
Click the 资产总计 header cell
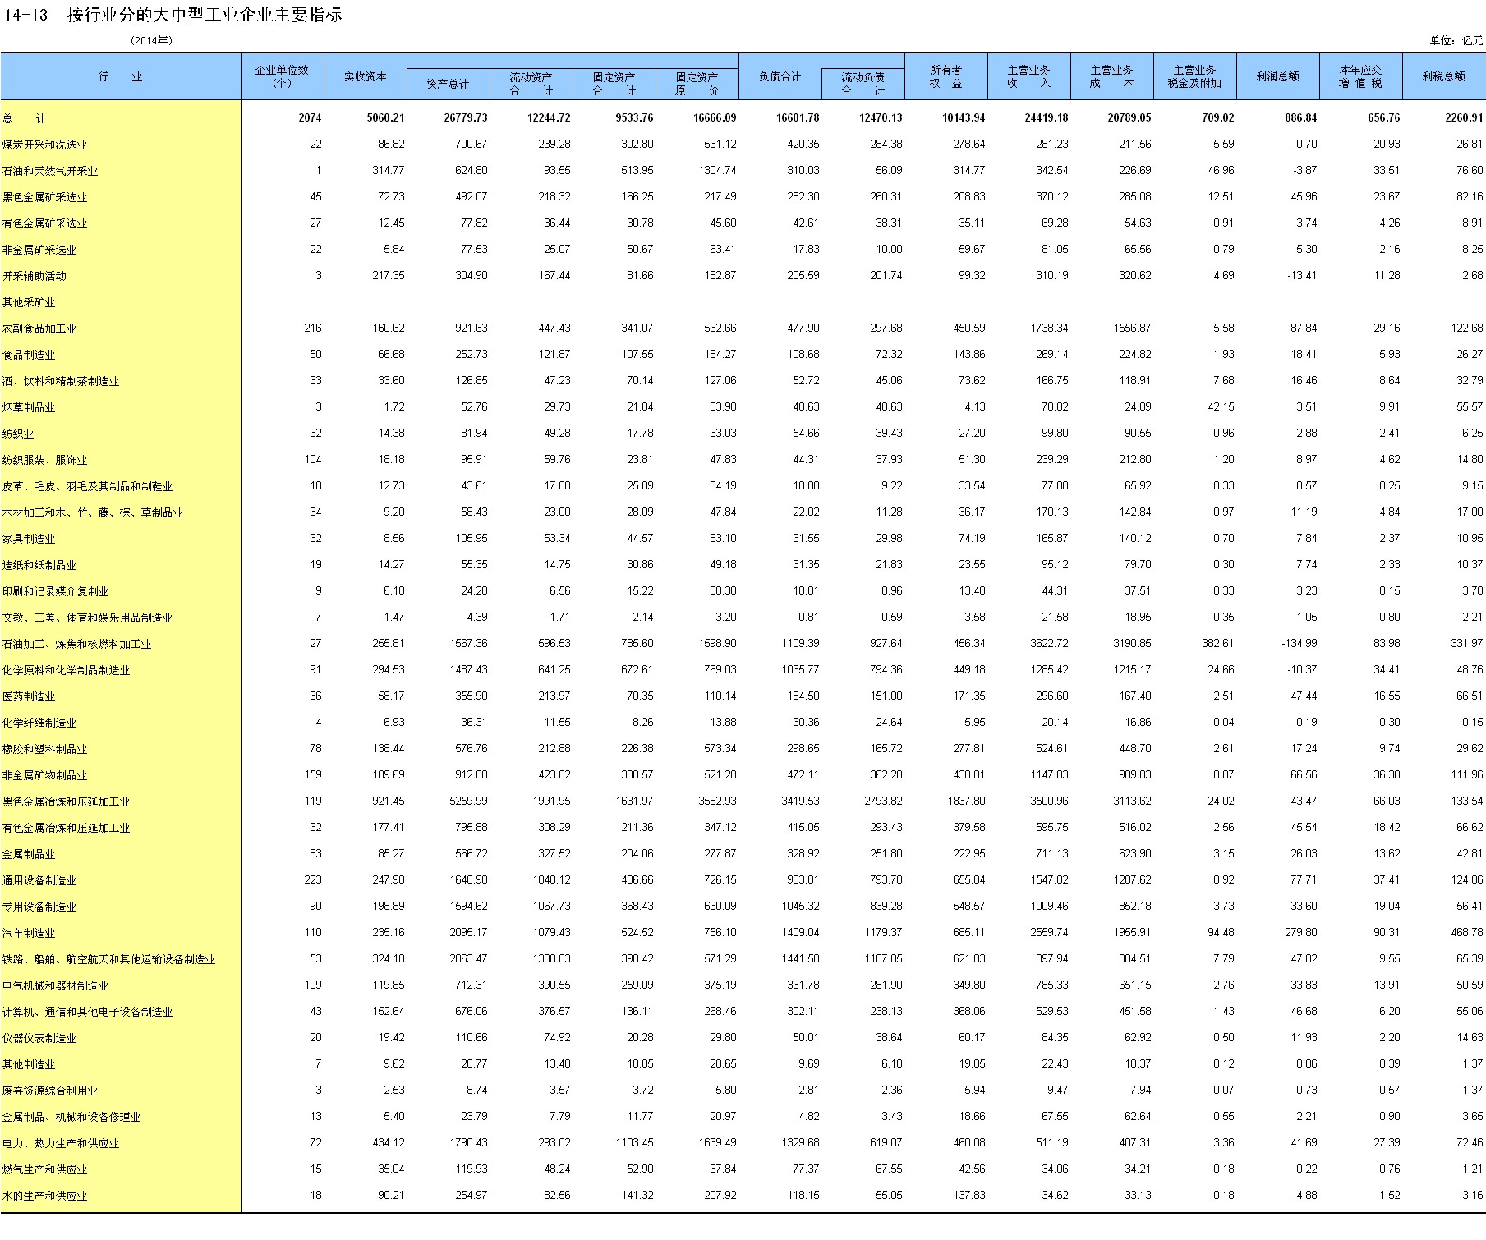[x=448, y=84]
